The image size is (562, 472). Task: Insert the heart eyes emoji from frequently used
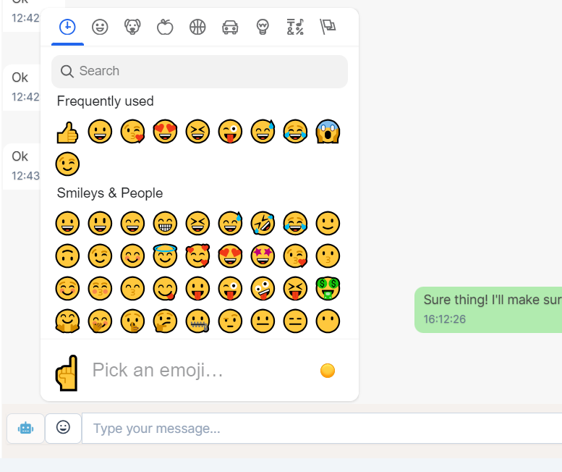(165, 132)
